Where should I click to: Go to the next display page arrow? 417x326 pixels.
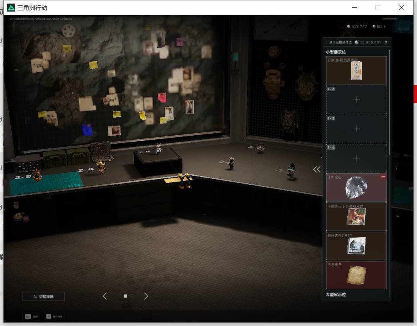coord(146,296)
